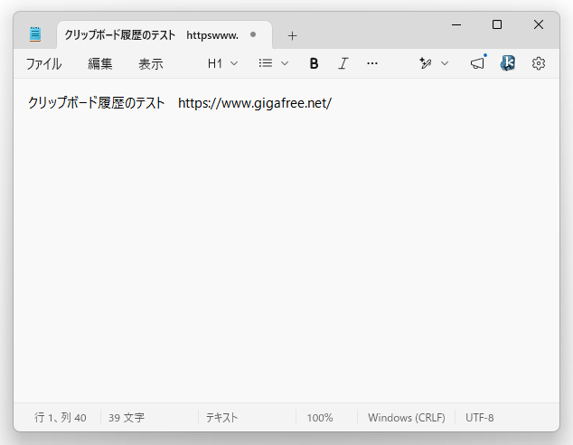
Task: Click the Windows (CRLF) line ending indicator
Action: pos(407,418)
